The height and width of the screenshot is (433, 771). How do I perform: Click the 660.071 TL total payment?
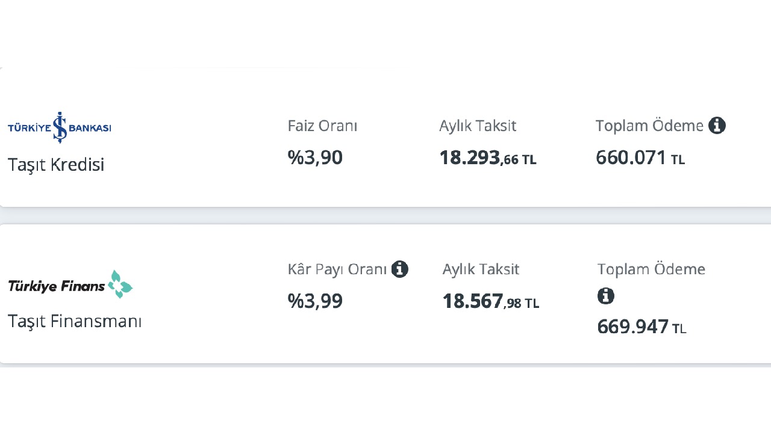tap(640, 158)
